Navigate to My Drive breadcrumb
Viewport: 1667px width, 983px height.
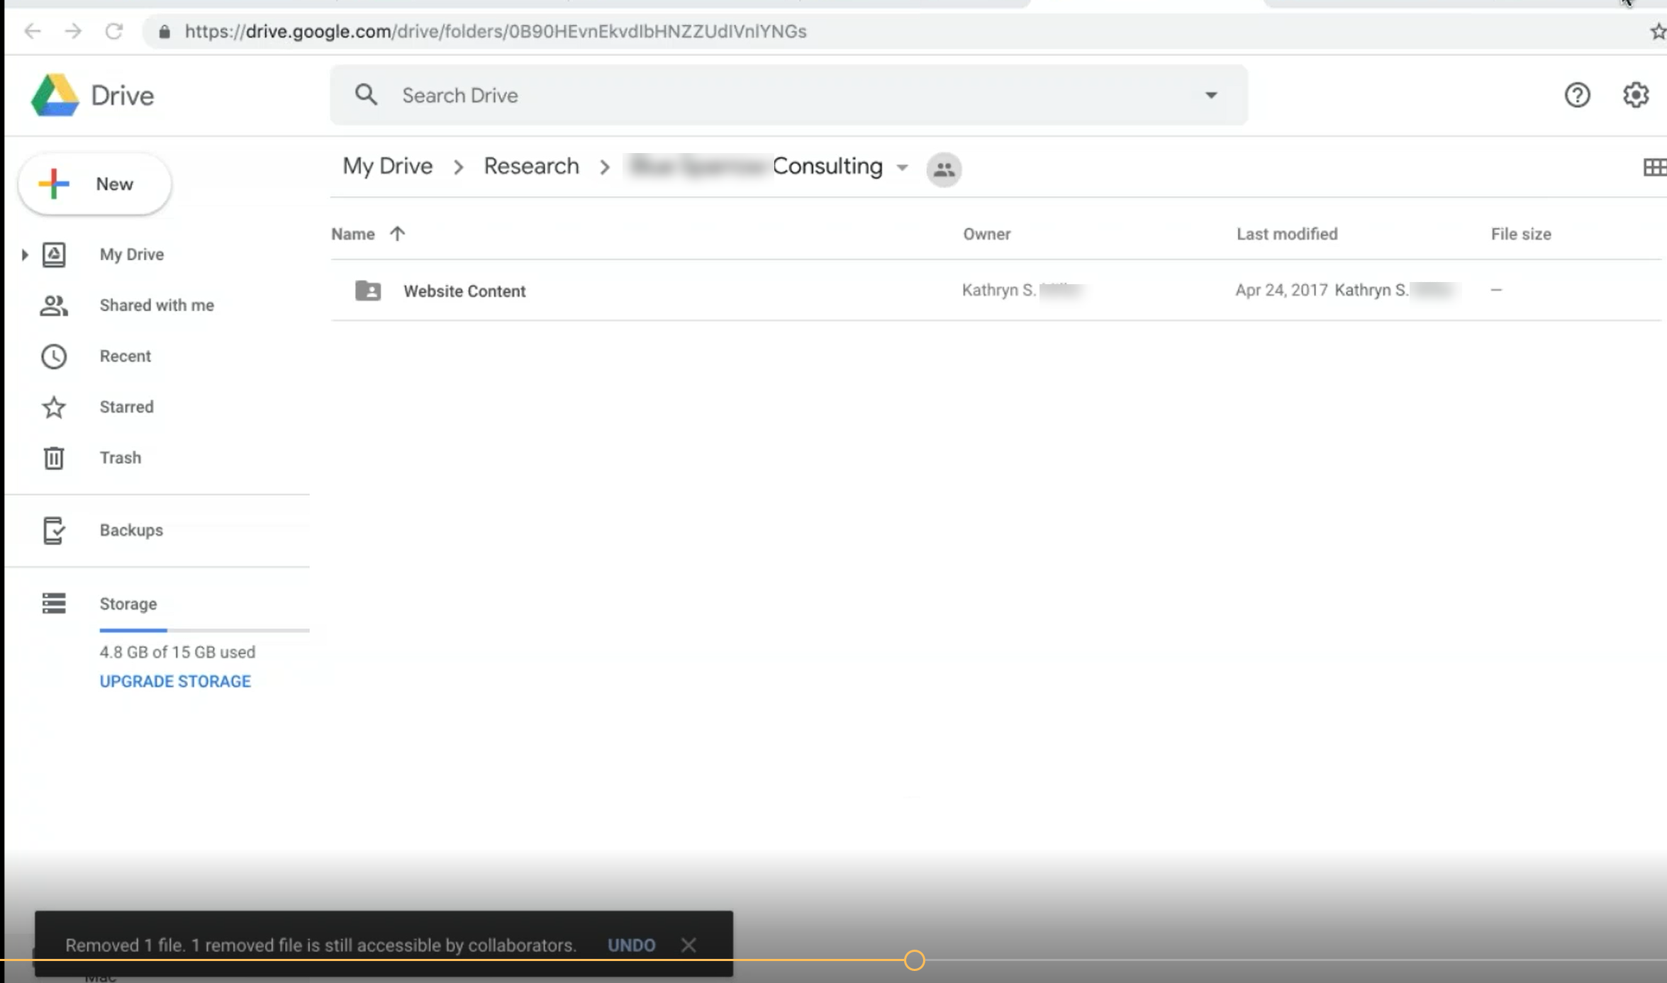[x=388, y=166]
